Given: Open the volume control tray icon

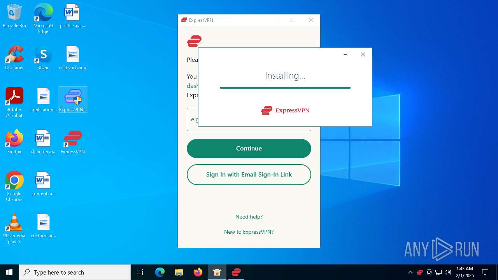Looking at the screenshot, I should click(448, 272).
